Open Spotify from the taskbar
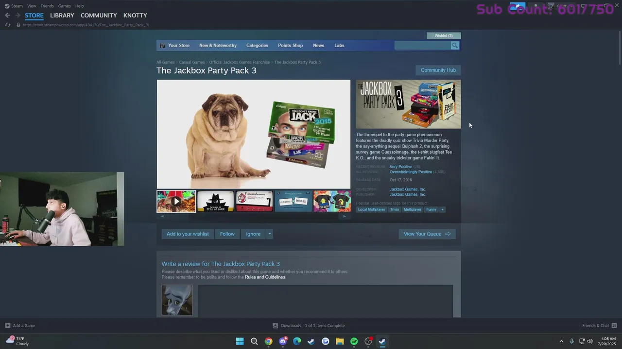 [354, 341]
